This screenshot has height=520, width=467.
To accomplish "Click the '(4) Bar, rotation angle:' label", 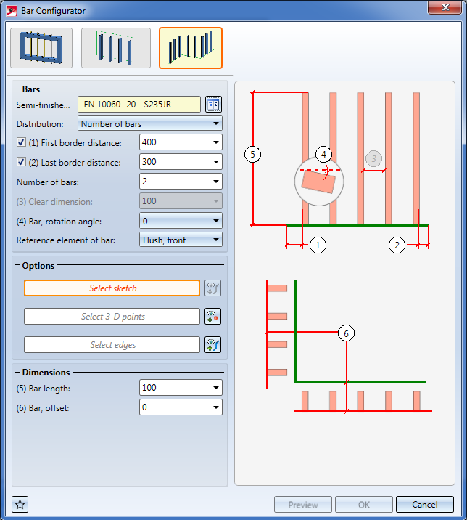I will (x=59, y=222).
